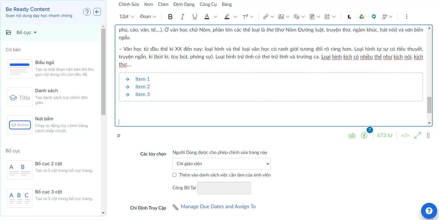Open the Google Drive icon
The height and width of the screenshot is (220, 439).
coord(361,17)
